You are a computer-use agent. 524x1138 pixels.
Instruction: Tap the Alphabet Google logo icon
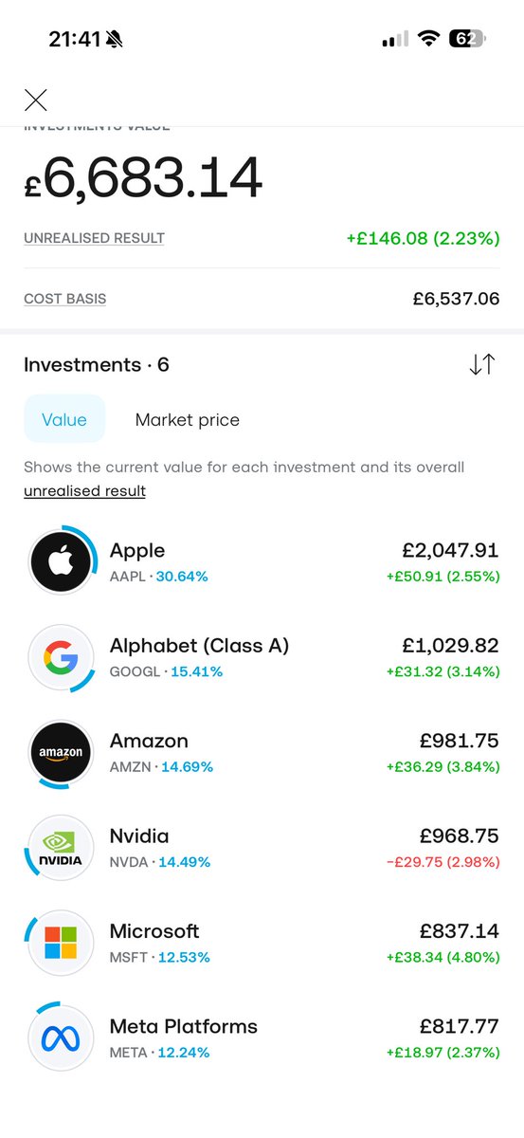pos(61,657)
